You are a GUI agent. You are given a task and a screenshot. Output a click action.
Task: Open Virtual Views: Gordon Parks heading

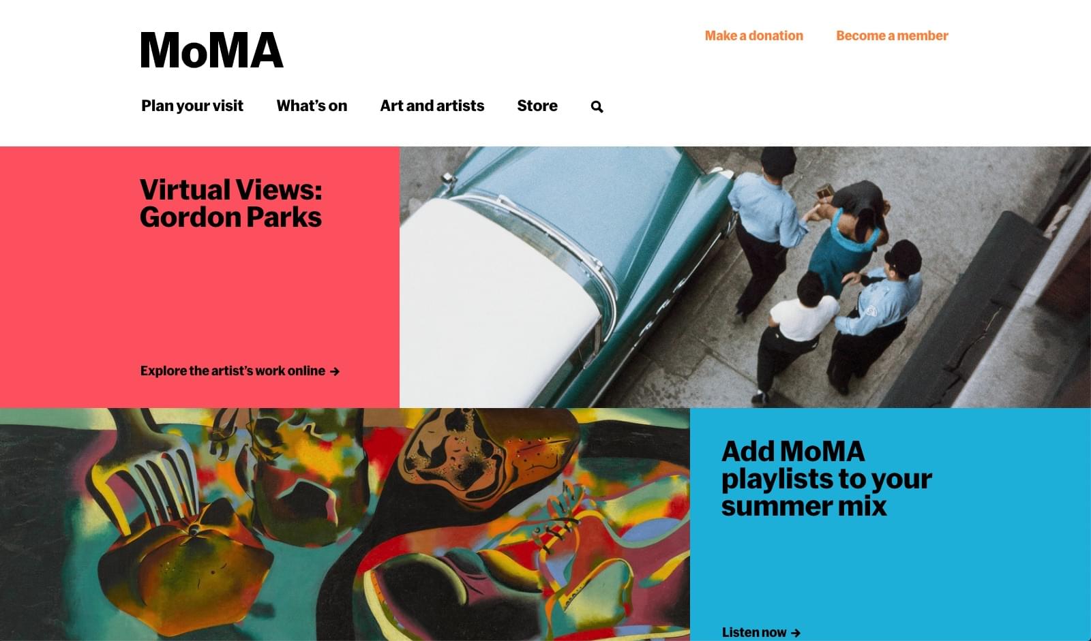click(230, 203)
